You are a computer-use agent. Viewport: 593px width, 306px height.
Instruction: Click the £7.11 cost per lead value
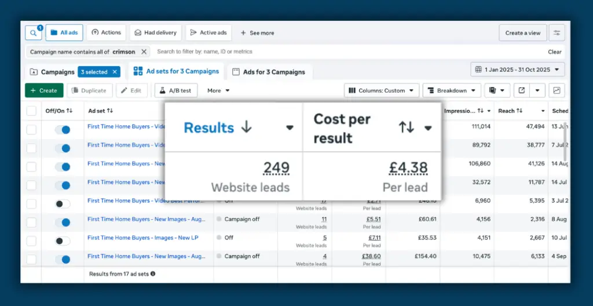[x=375, y=238]
